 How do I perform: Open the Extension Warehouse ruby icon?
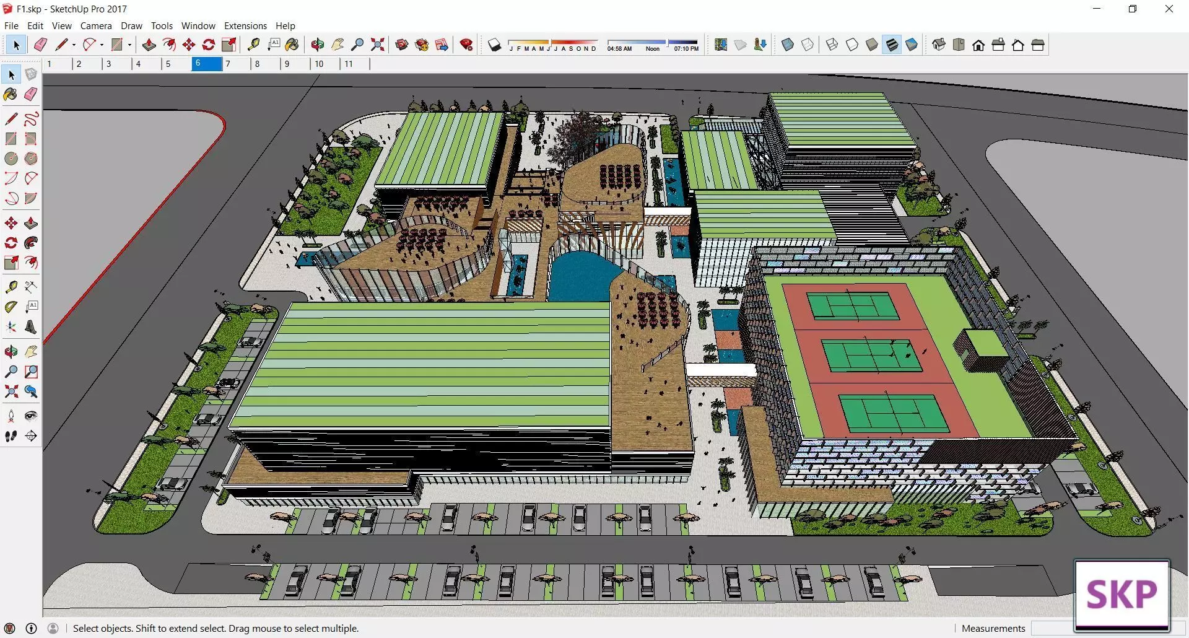[467, 45]
